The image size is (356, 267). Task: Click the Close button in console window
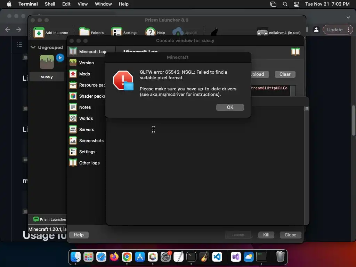(290, 235)
